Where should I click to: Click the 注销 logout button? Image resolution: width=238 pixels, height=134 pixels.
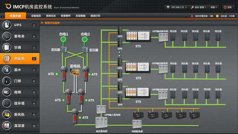[x=228, y=7]
